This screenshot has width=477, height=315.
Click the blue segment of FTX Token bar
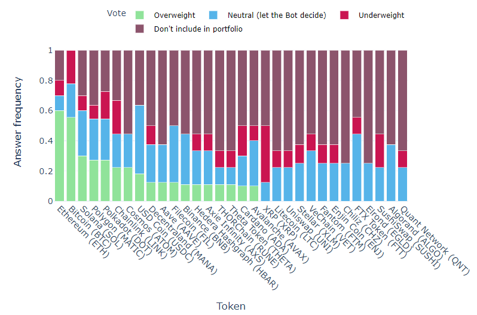pyautogui.click(x=357, y=167)
